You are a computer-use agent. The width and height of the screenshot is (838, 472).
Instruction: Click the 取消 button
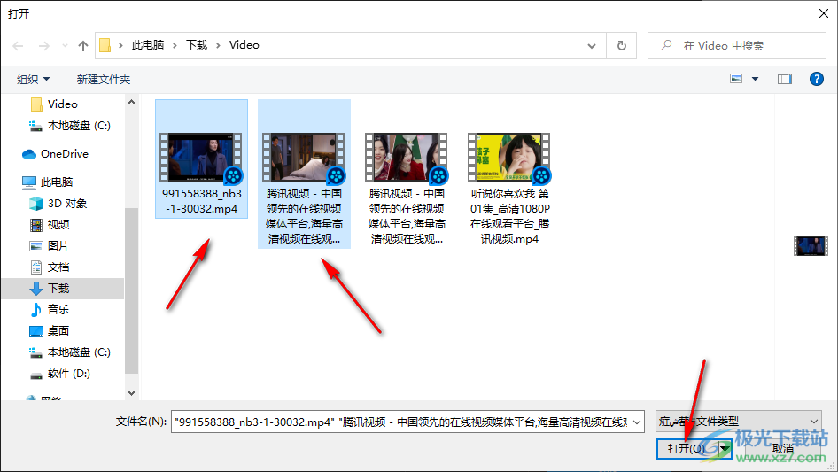coord(782,448)
